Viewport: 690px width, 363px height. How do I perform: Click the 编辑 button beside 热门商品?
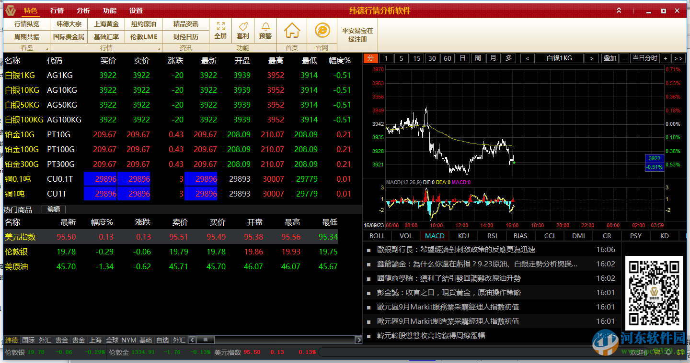(54, 209)
